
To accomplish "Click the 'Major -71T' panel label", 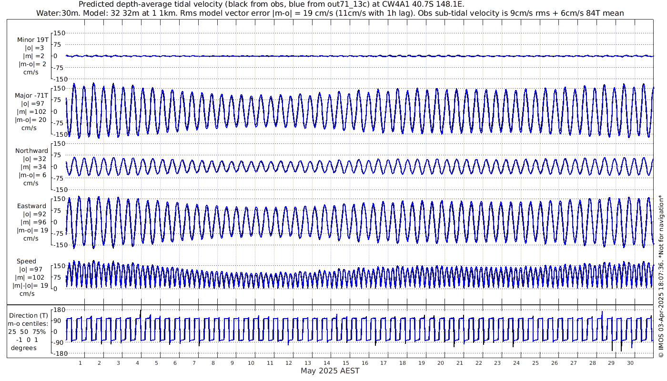I will (31, 96).
